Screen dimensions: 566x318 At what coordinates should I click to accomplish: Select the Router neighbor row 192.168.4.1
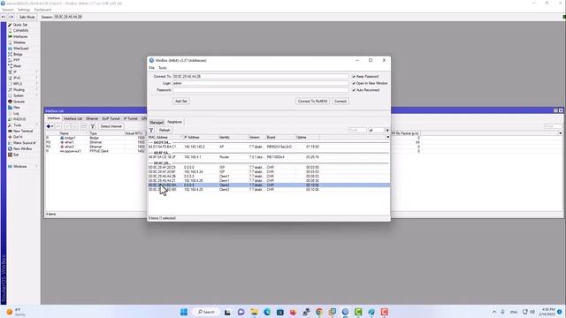pyautogui.click(x=269, y=157)
